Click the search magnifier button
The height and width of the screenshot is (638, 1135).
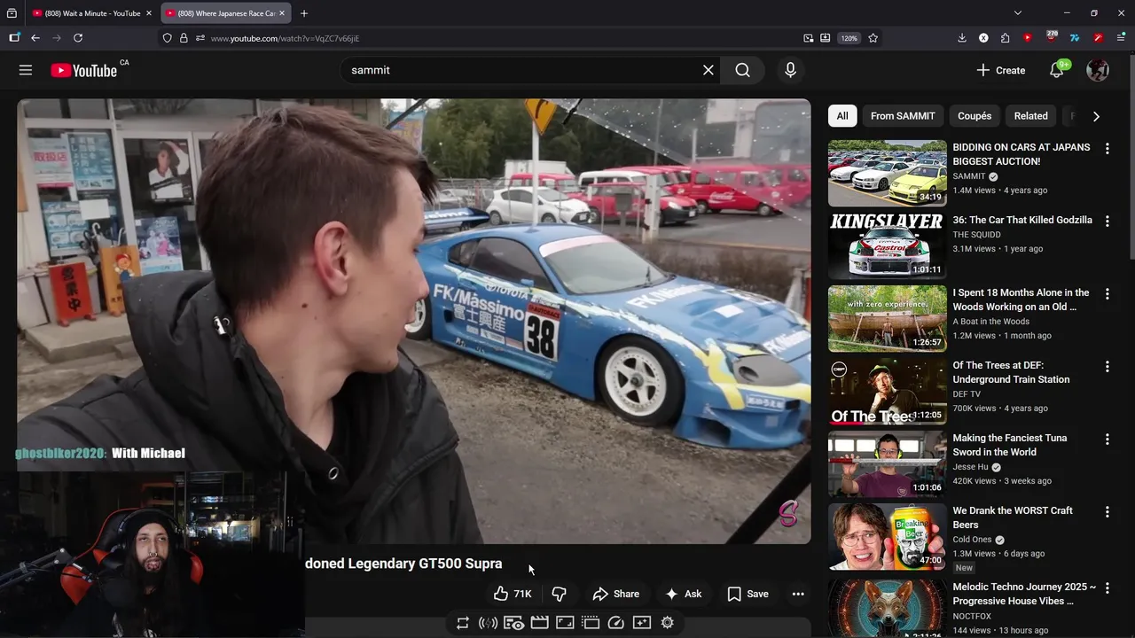(x=742, y=70)
